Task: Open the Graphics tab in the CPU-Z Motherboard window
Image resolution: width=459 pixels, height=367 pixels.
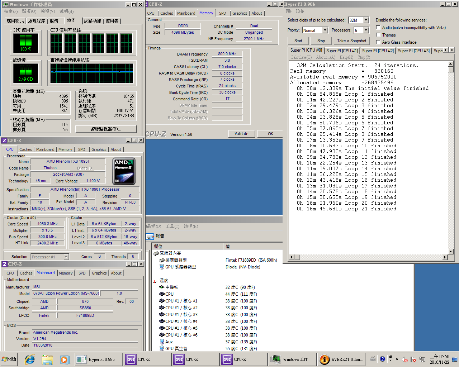Action: pyautogui.click(x=99, y=273)
